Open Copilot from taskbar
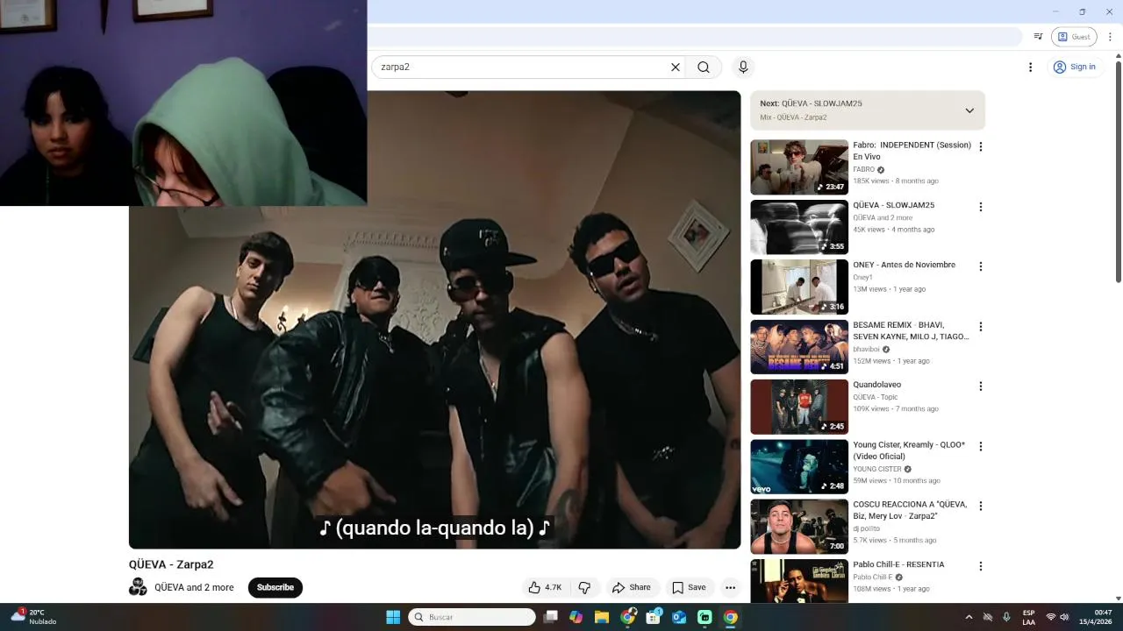Viewport: 1123px width, 631px height. [576, 617]
